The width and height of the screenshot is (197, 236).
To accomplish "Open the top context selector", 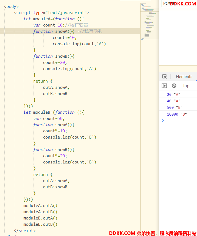I will click(186, 86).
